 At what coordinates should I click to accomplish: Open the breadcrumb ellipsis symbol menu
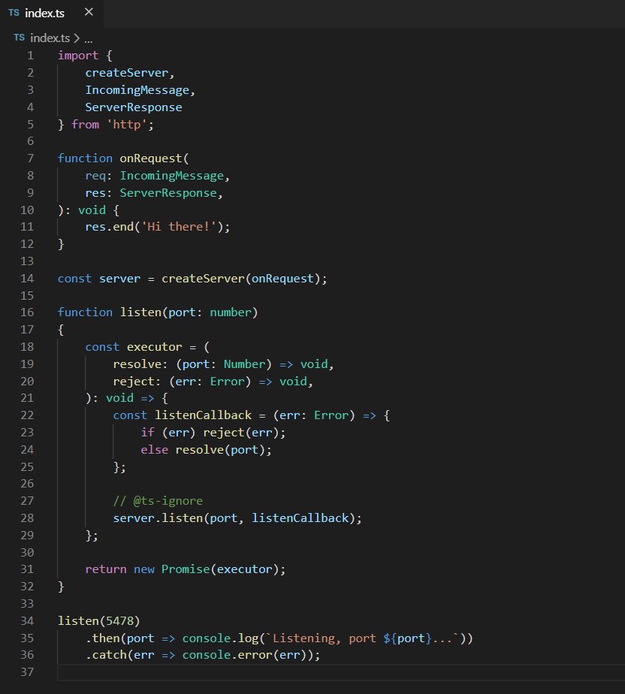(89, 39)
